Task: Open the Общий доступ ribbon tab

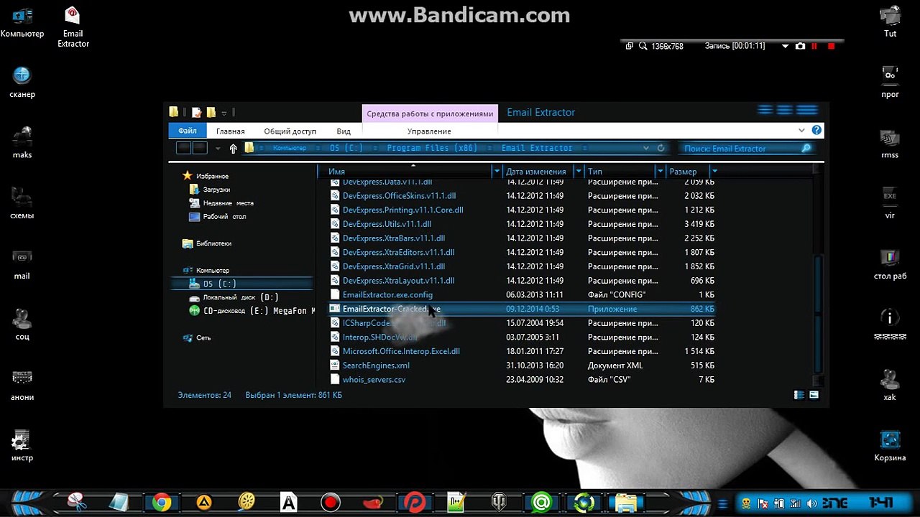Action: click(x=290, y=131)
